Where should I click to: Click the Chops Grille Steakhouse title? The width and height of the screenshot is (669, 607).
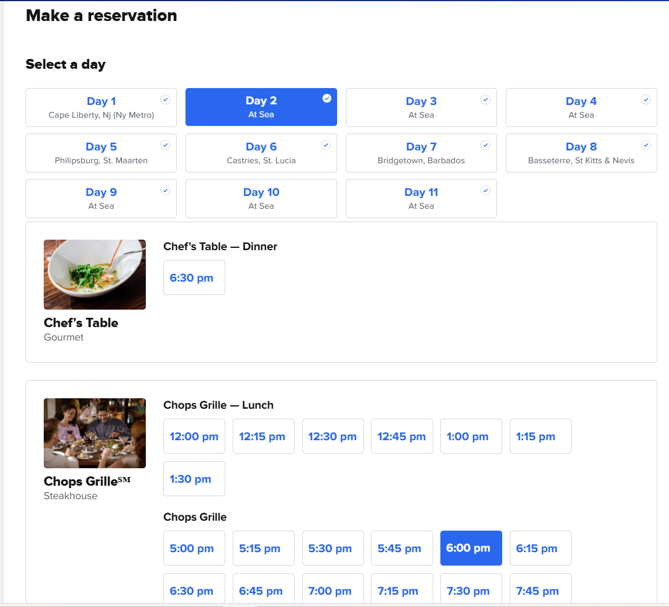pyautogui.click(x=87, y=482)
